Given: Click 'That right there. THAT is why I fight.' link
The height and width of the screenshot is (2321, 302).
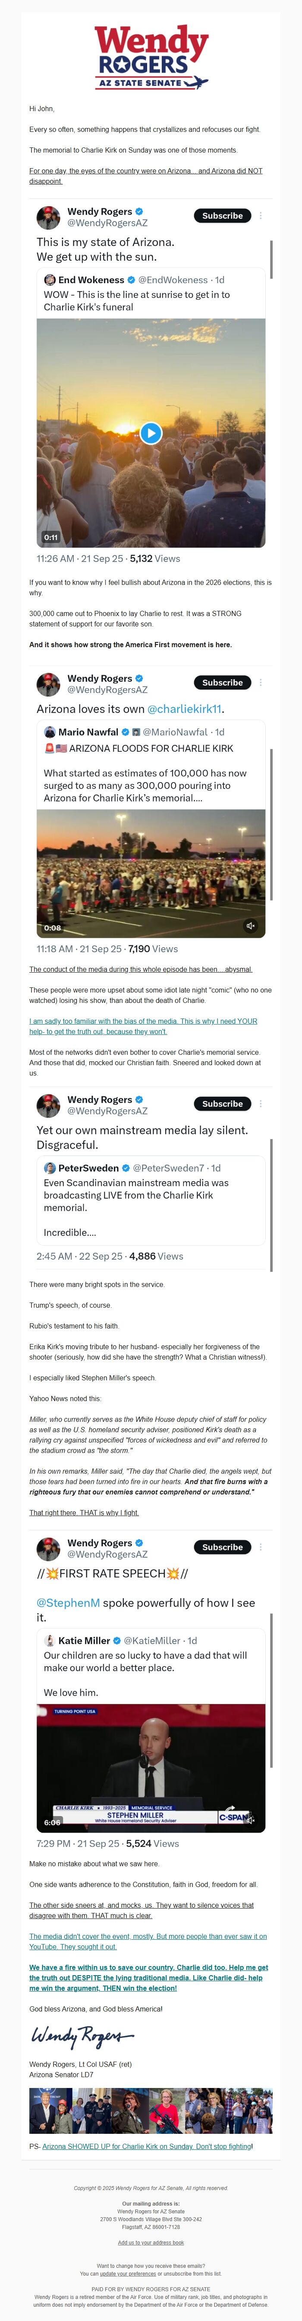Looking at the screenshot, I should [84, 1513].
